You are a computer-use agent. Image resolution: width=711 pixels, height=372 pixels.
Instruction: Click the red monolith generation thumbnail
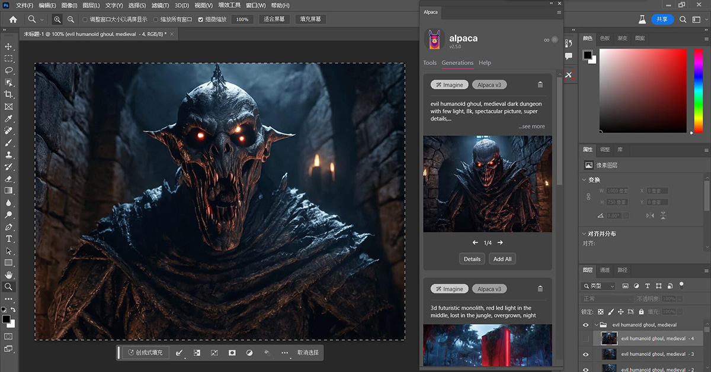(x=487, y=345)
